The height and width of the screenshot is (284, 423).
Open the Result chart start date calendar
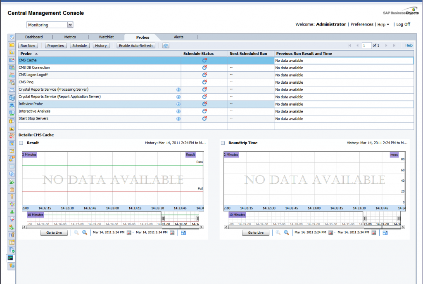pyautogui.click(x=129, y=232)
